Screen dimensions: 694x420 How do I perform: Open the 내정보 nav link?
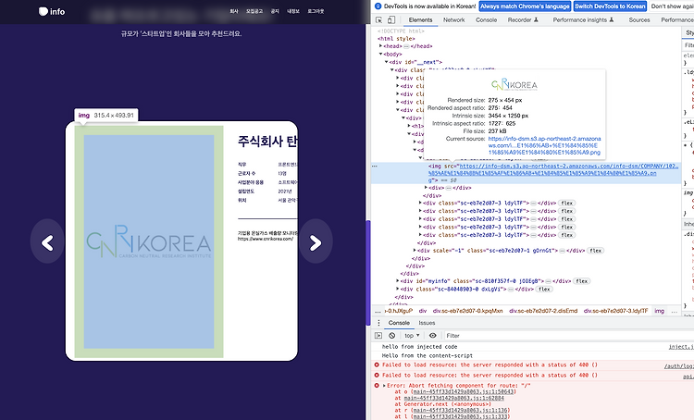(x=293, y=11)
